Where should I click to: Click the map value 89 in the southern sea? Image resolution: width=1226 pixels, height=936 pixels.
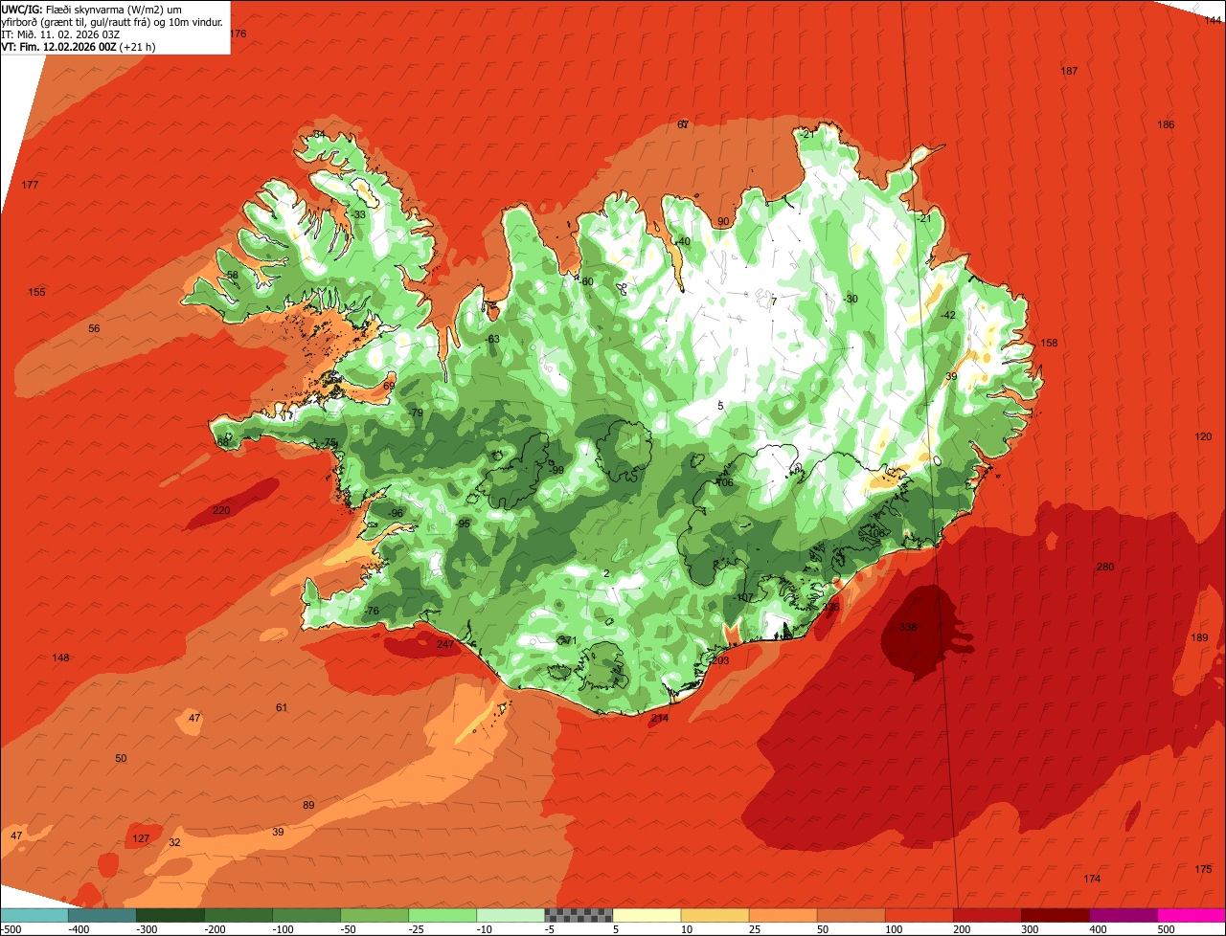pos(308,805)
